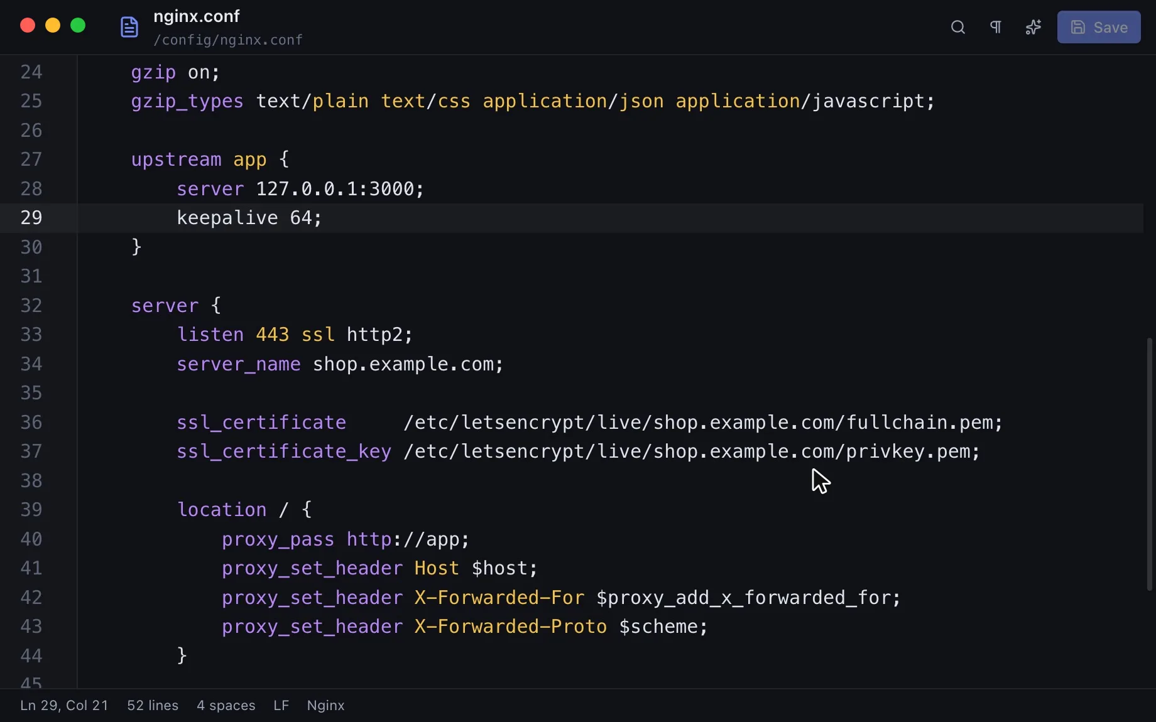Click the Save button
The image size is (1156, 722).
click(x=1098, y=27)
